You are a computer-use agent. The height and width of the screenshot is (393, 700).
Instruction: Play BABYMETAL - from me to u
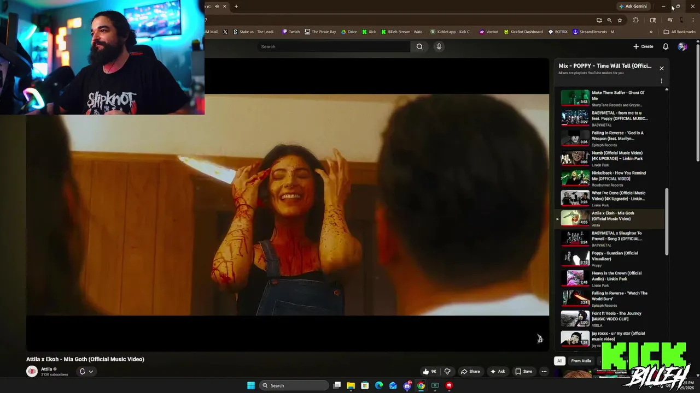610,118
